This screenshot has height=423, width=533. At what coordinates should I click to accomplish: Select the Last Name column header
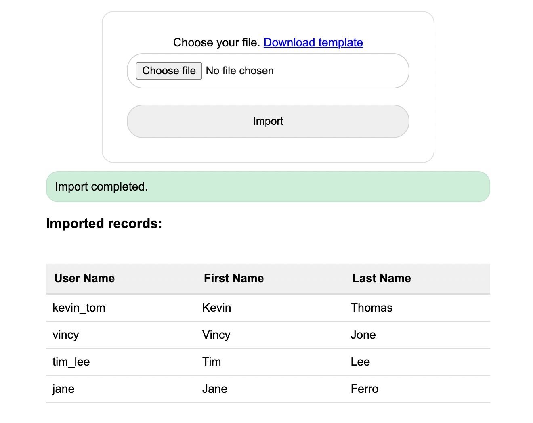tap(381, 278)
